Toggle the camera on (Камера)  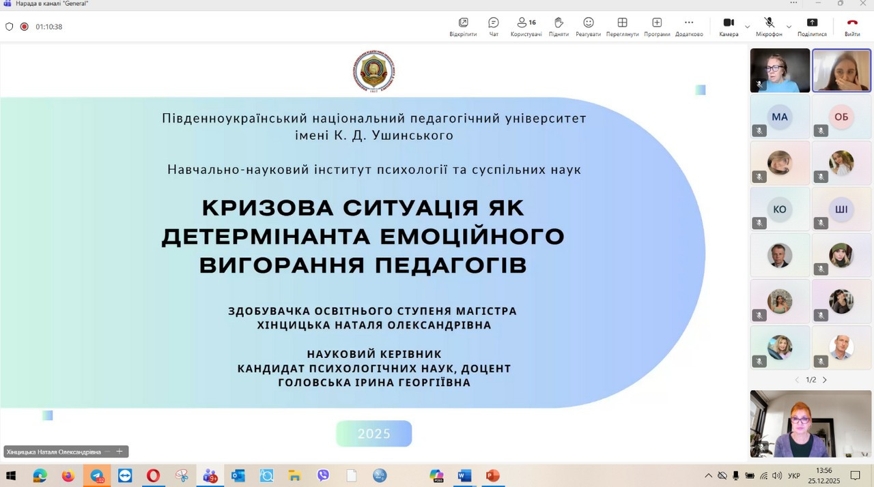coord(728,27)
